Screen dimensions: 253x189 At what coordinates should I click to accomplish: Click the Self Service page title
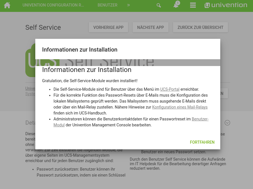click(43, 27)
